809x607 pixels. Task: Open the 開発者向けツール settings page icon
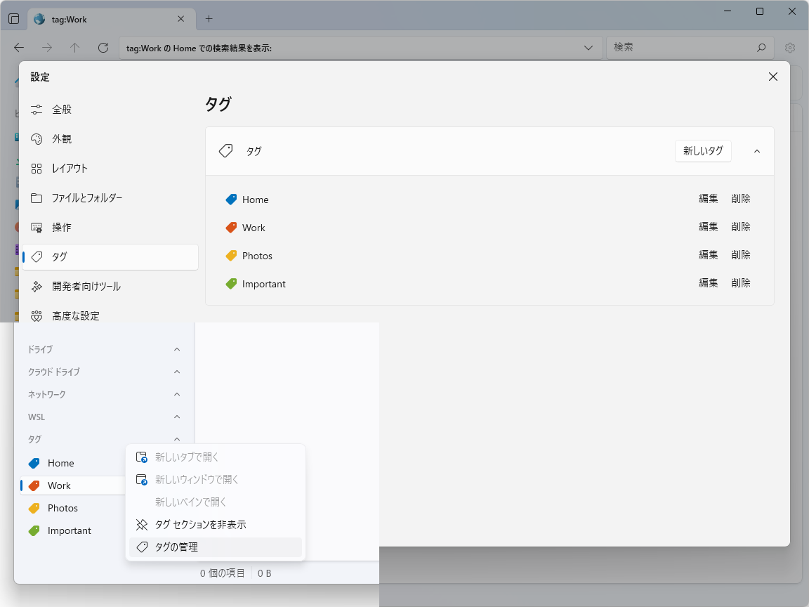[x=37, y=286]
